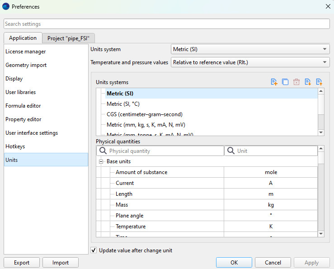
Task: Click the import units system icon
Action: 308,82
